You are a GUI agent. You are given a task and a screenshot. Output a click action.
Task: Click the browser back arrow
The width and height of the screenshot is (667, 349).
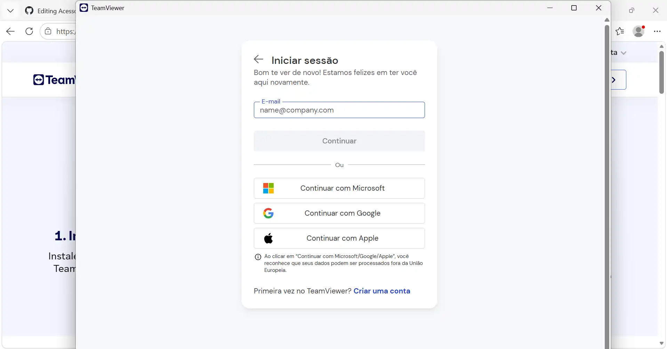[10, 31]
